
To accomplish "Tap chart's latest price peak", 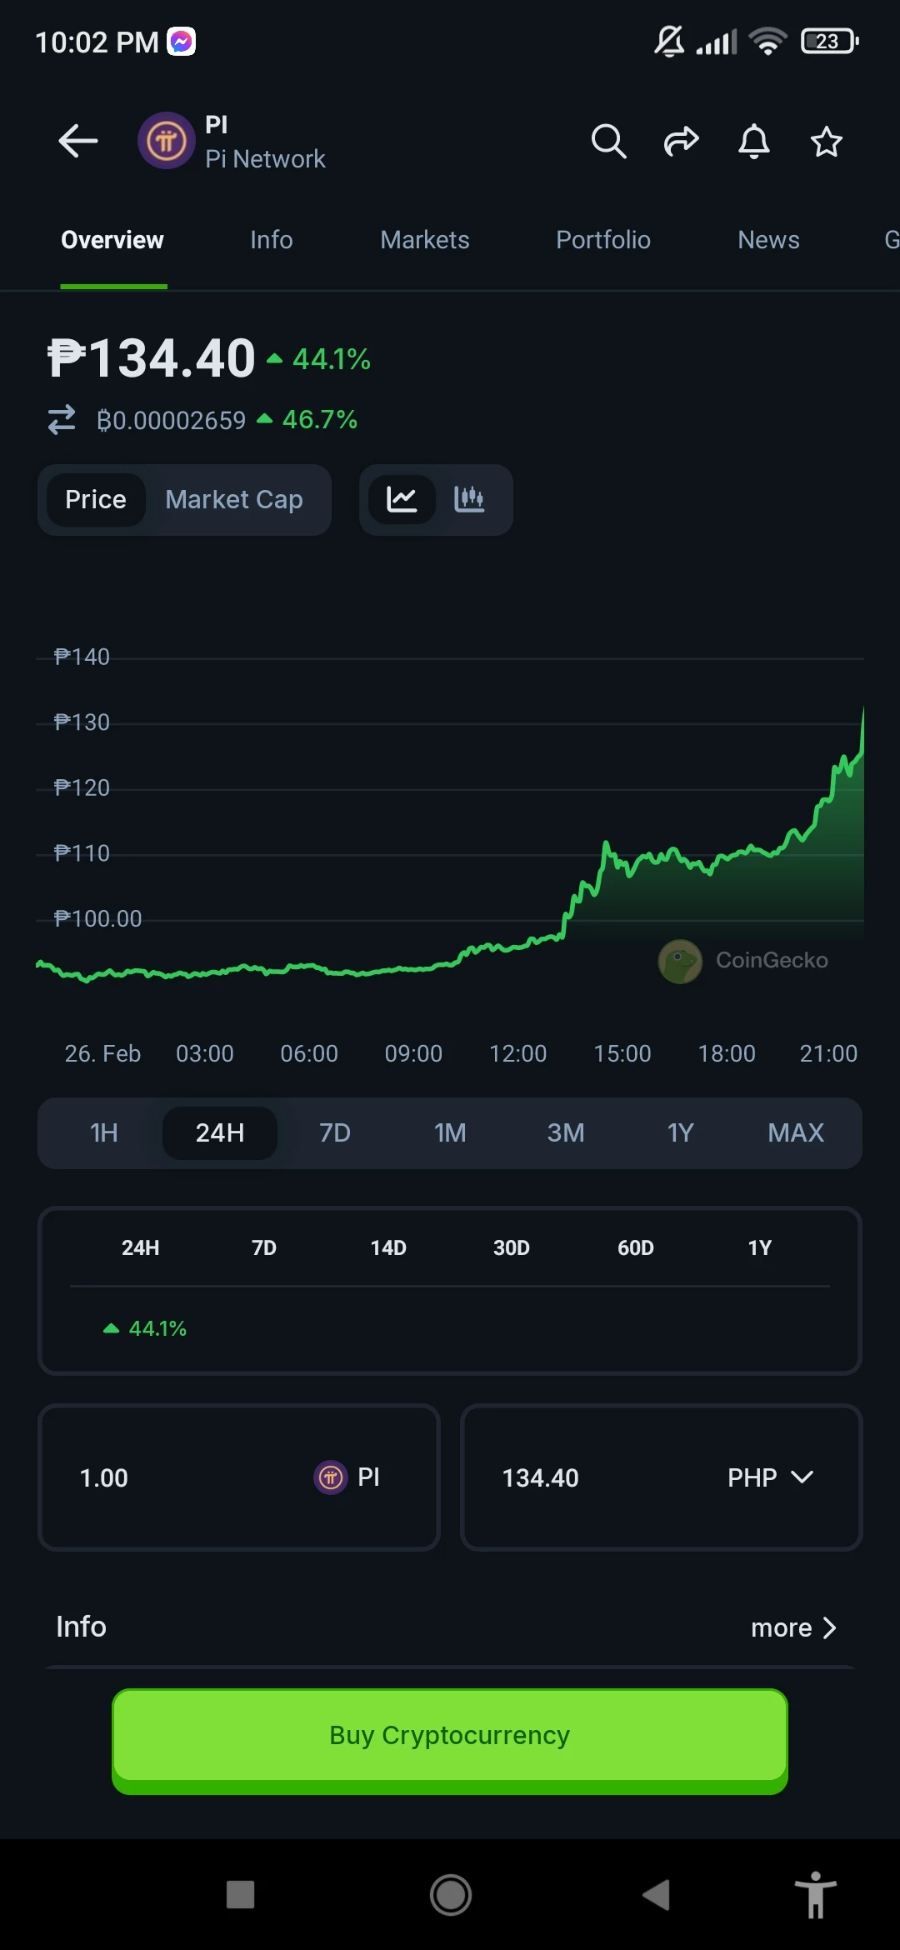I will (x=862, y=709).
